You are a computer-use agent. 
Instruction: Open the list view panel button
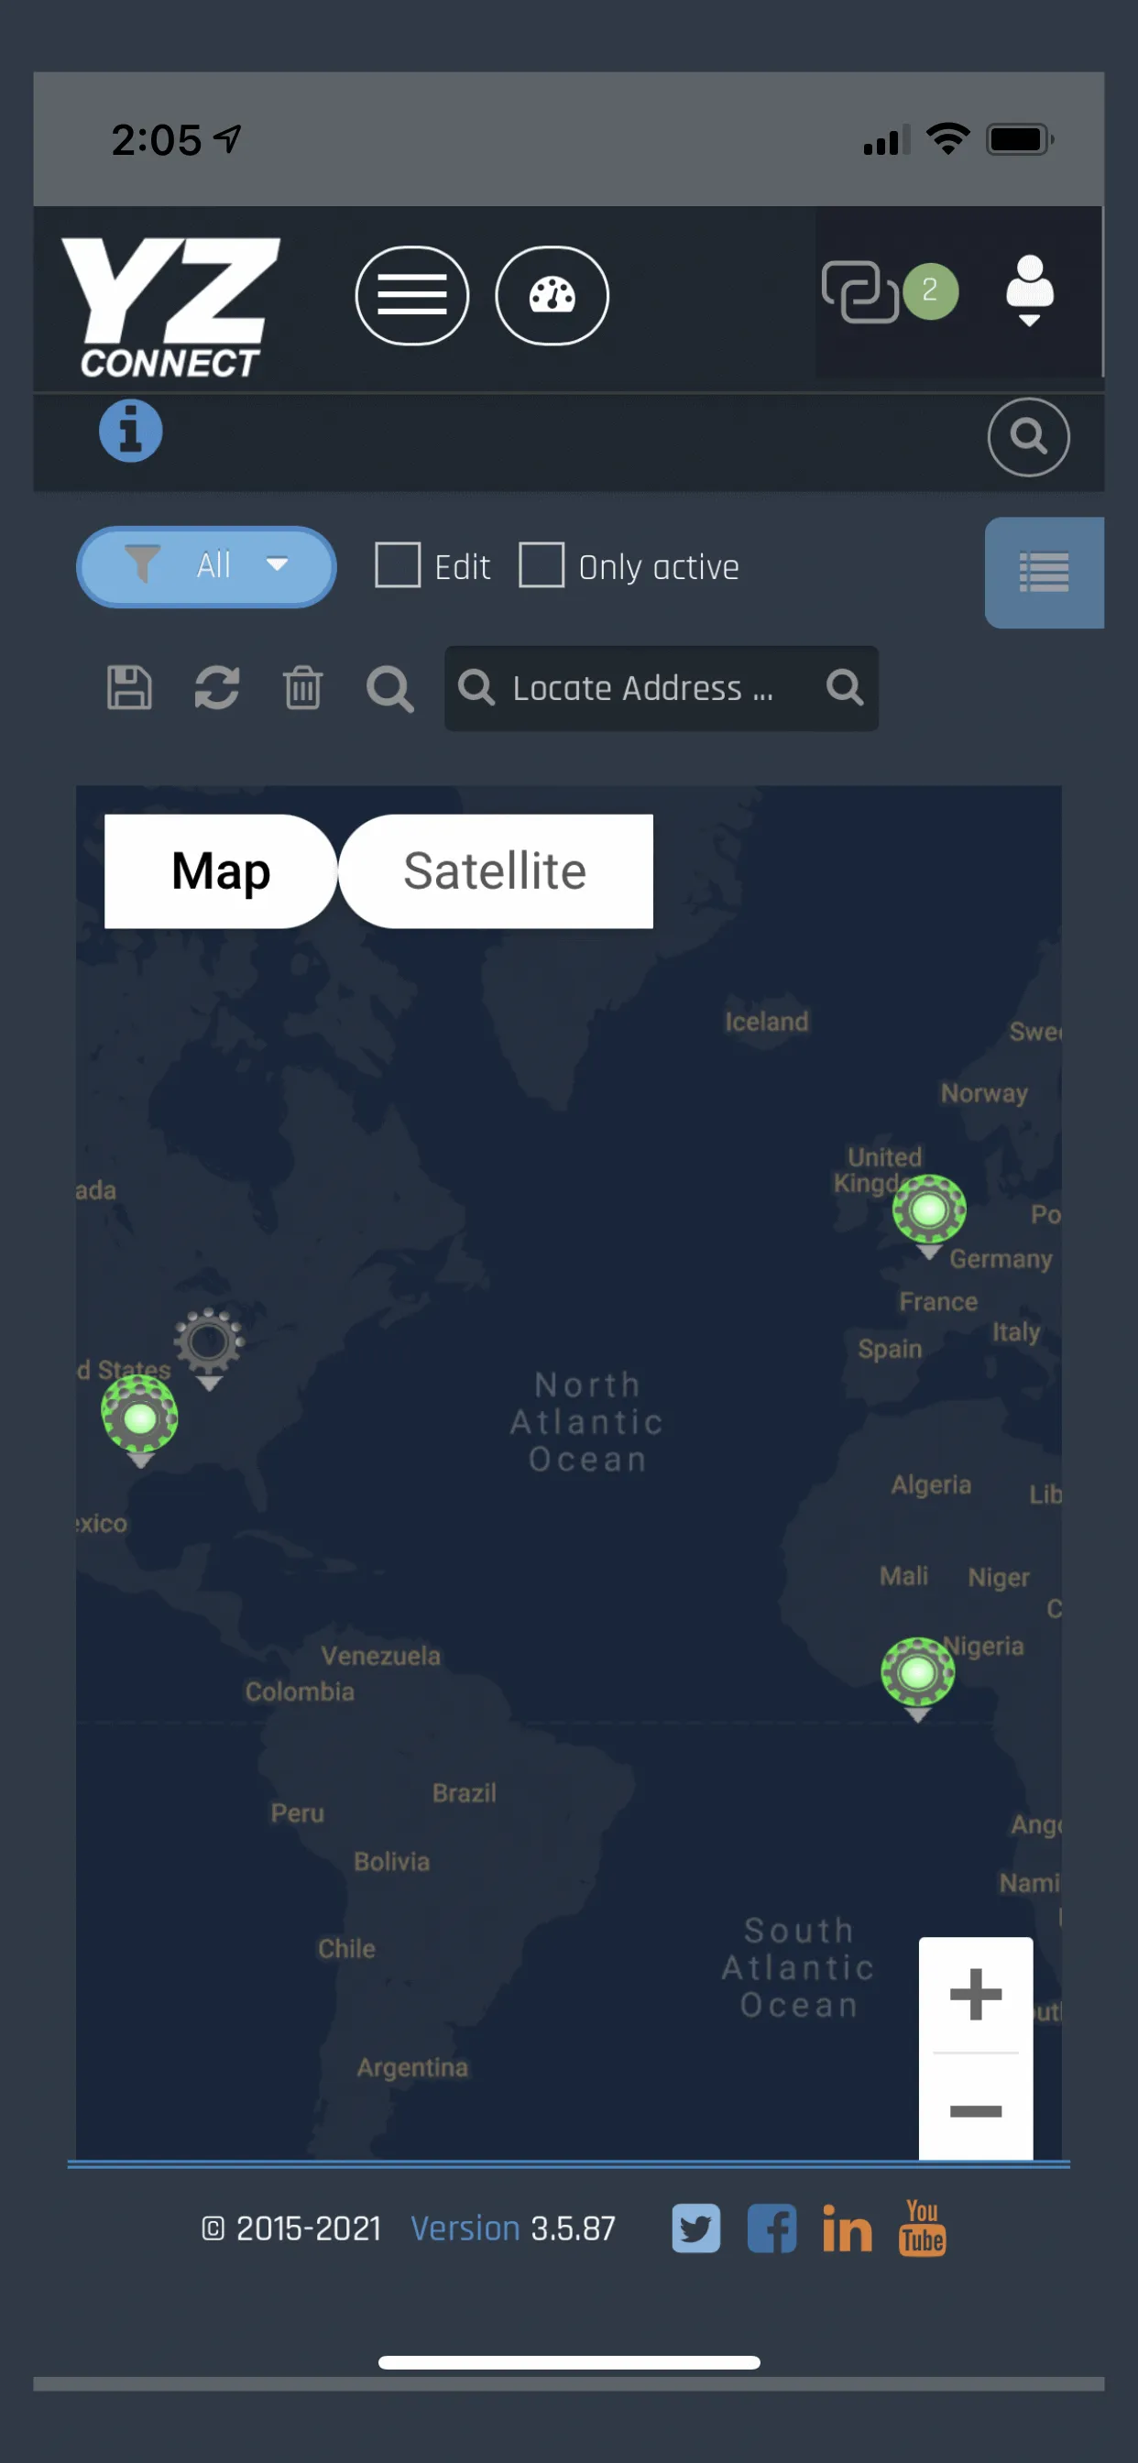tap(1045, 573)
